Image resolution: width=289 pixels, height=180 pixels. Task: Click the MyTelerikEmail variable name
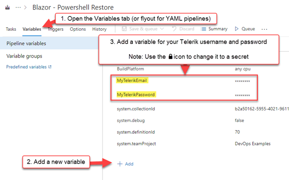pos(132,81)
